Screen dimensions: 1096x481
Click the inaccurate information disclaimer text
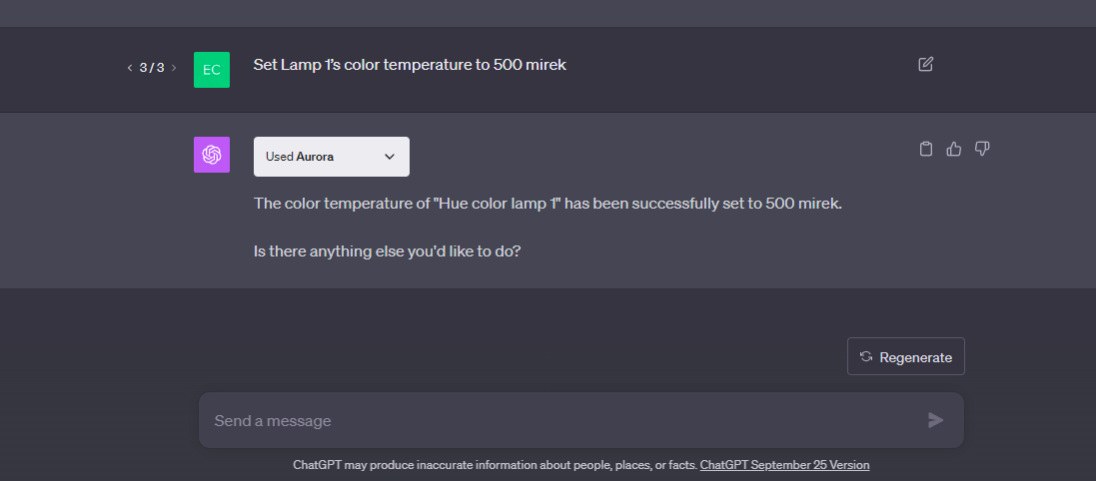pos(495,465)
